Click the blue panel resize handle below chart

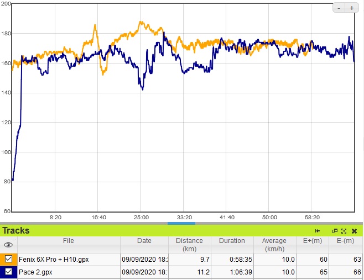(x=181, y=223)
